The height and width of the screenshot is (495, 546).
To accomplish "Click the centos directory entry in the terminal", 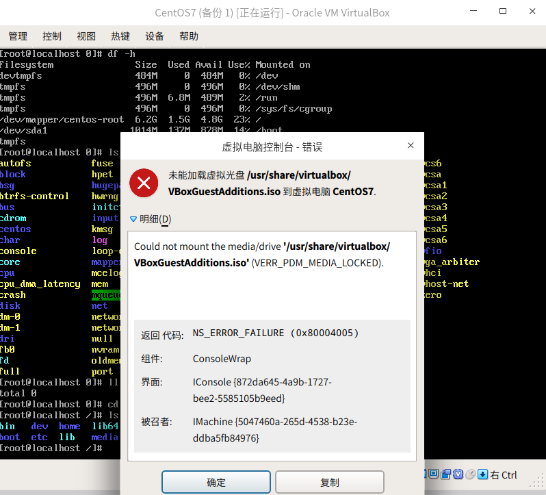I will (x=15, y=229).
